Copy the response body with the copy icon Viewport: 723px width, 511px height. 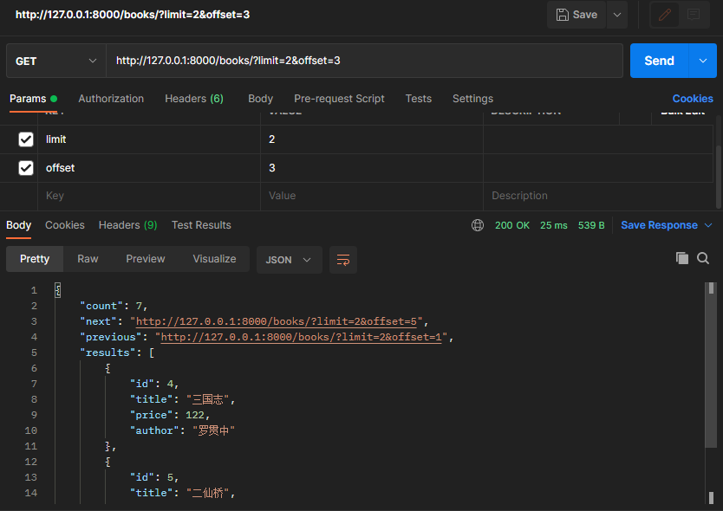coord(682,258)
